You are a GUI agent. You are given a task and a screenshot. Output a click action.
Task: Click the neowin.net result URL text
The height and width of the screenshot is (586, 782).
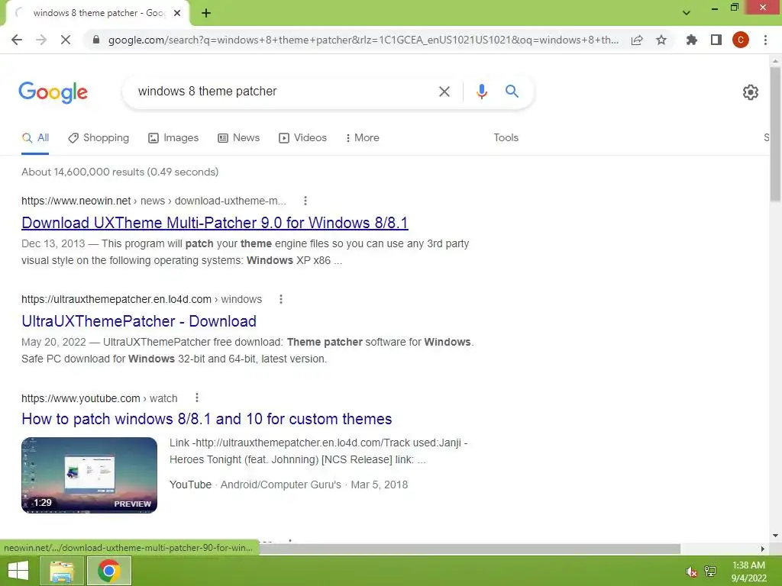pyautogui.click(x=153, y=201)
